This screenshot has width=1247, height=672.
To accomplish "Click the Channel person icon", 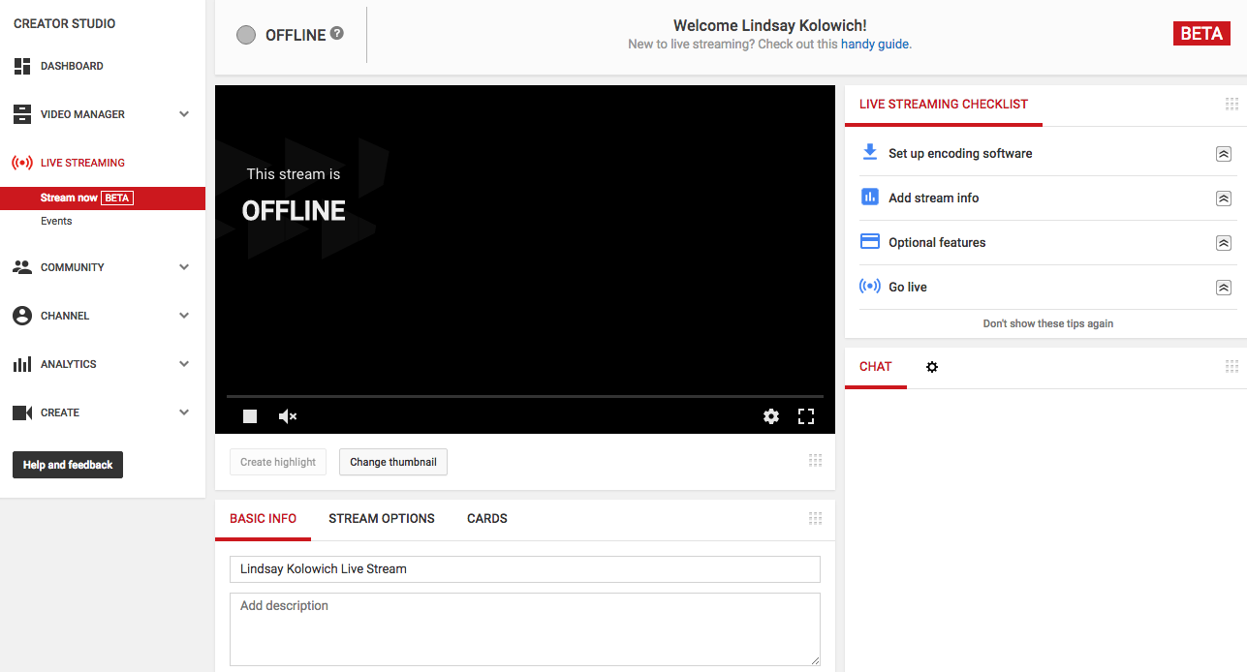I will point(22,316).
